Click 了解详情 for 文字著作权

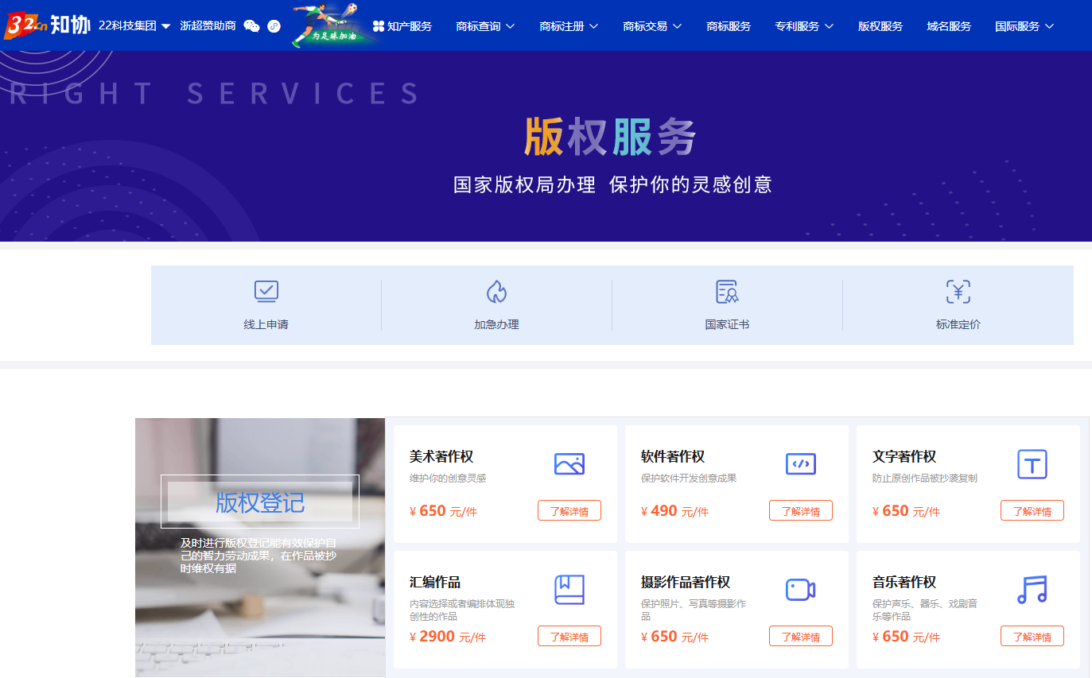point(1032,511)
